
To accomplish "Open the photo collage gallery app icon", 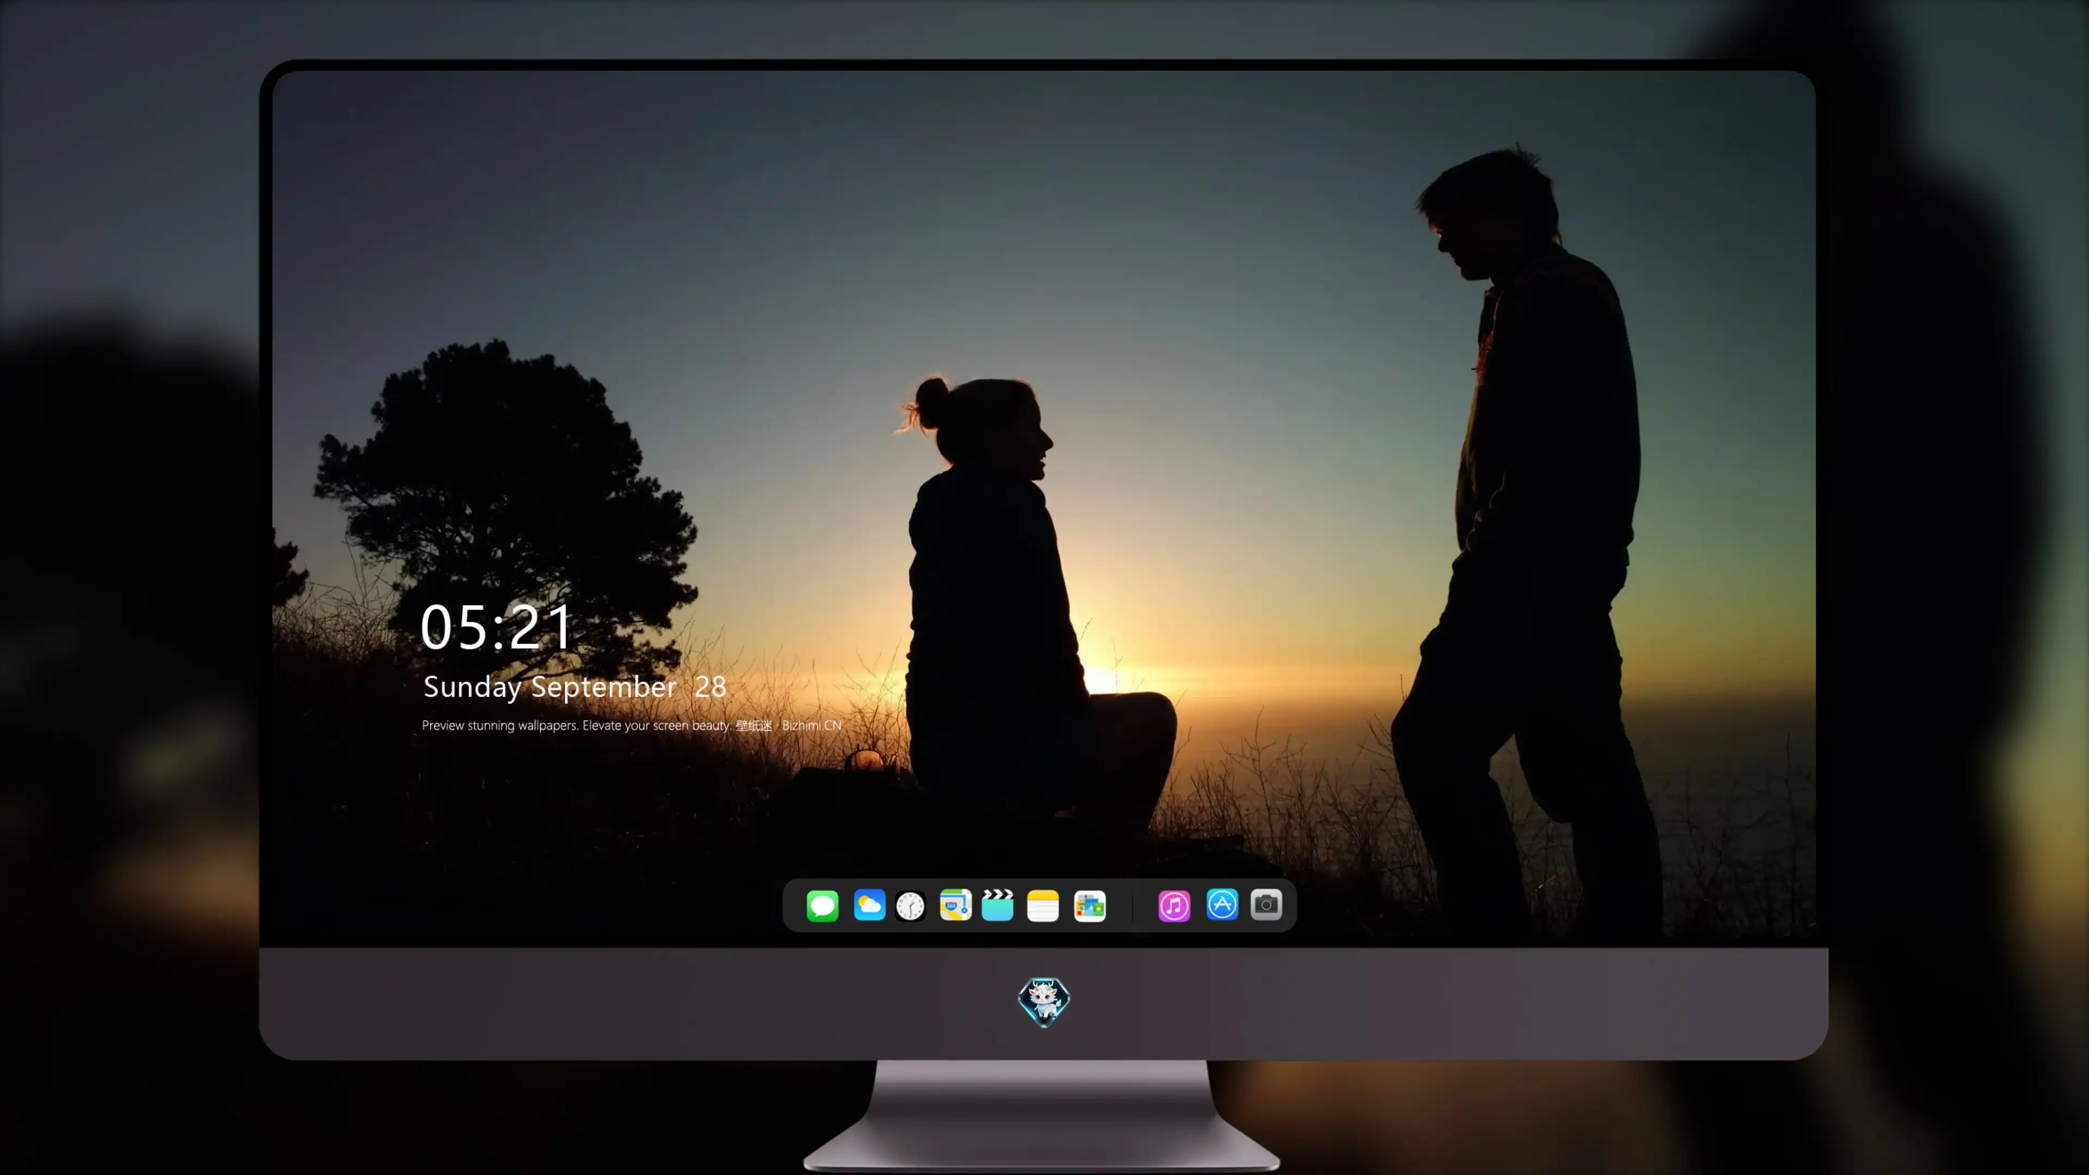I will [1090, 906].
